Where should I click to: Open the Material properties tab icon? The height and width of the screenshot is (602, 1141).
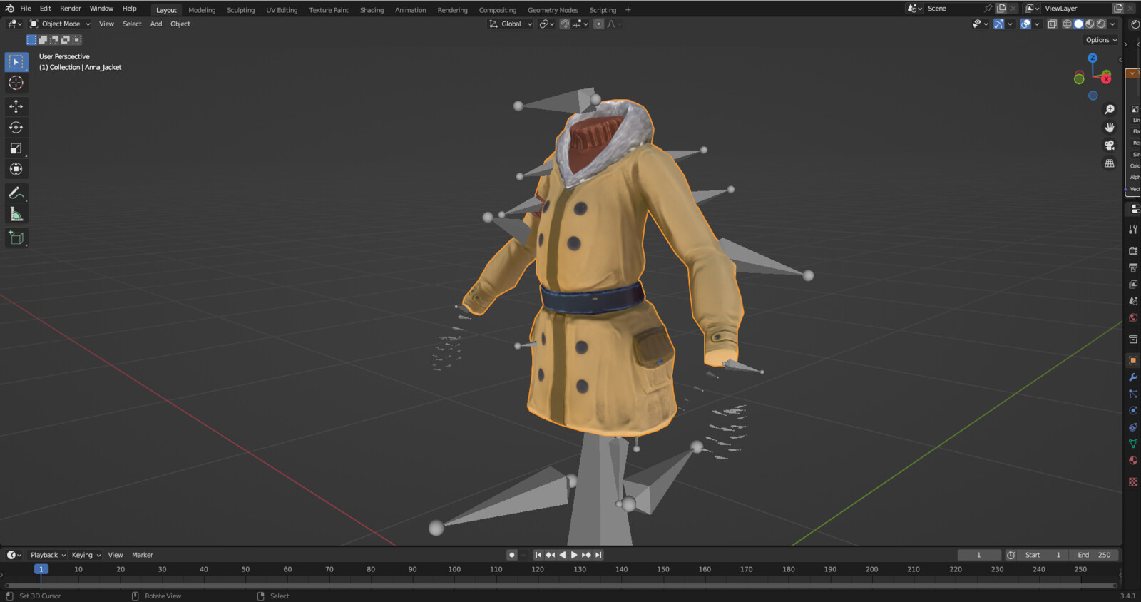click(1133, 461)
